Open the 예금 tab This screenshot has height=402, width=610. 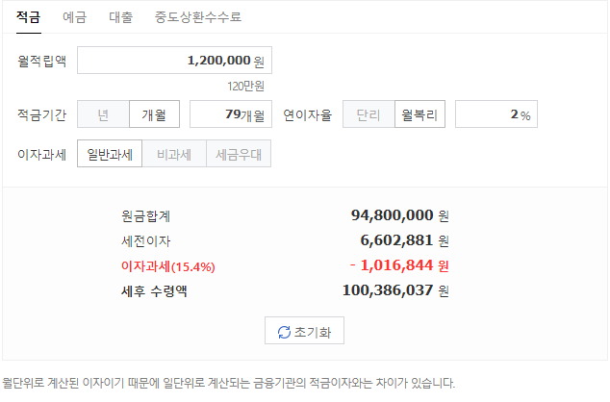tap(74, 17)
